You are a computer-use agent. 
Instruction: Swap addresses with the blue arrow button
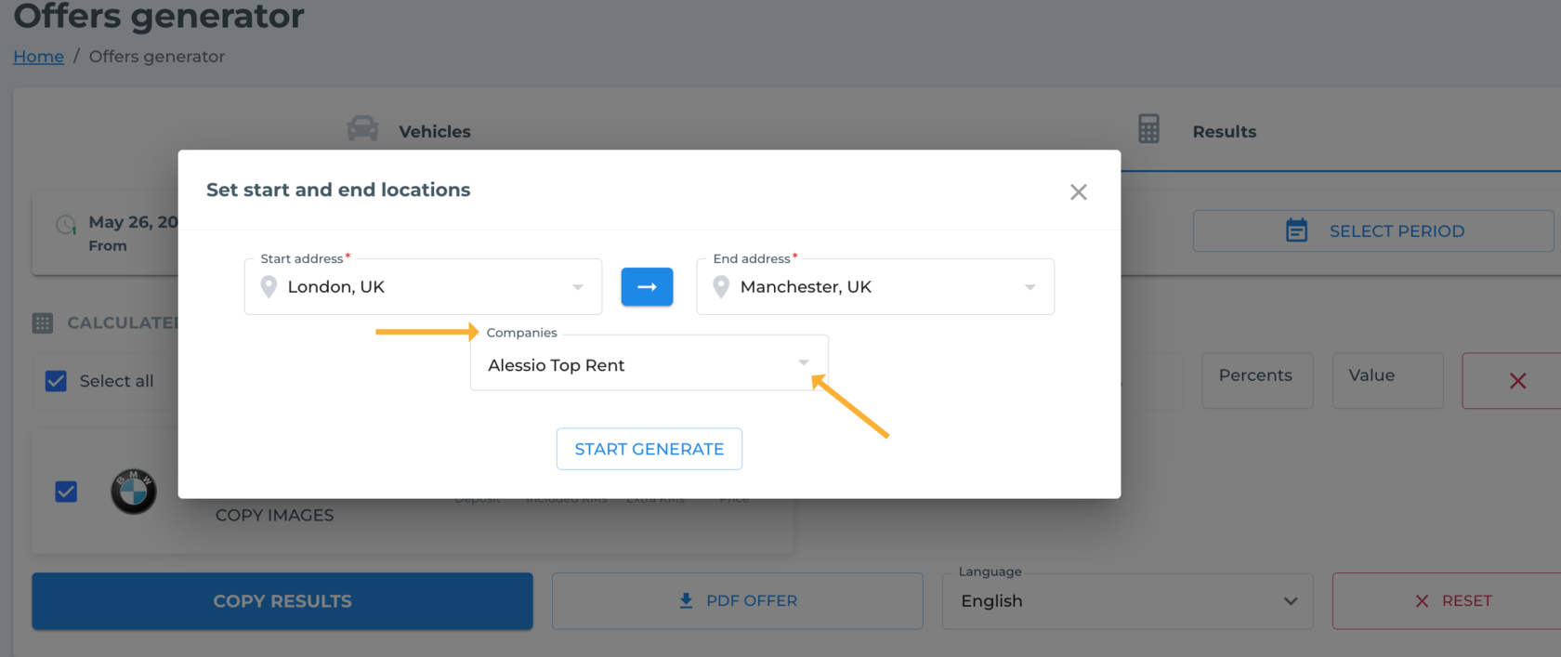coord(648,286)
